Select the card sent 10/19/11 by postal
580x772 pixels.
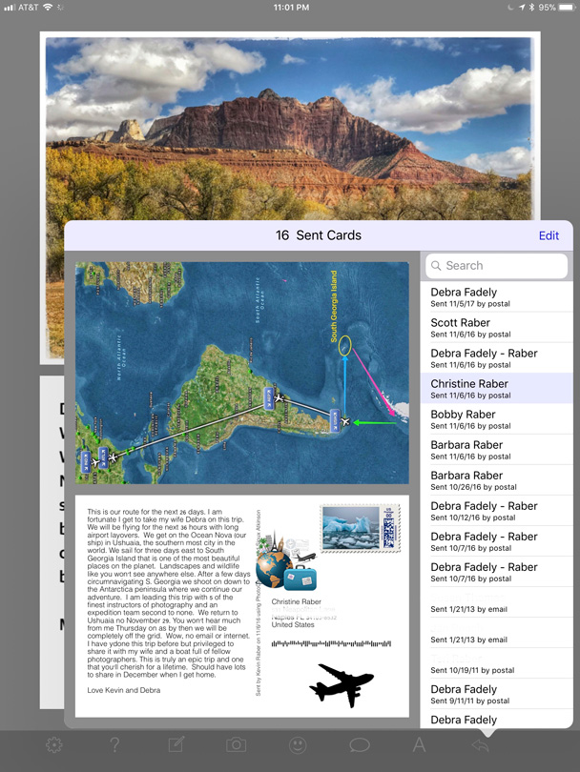[496, 663]
